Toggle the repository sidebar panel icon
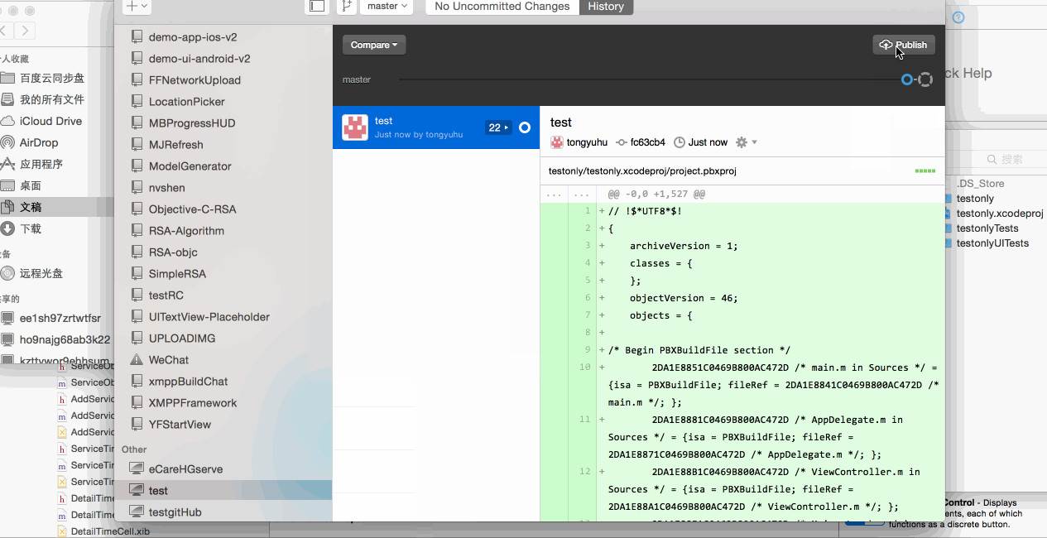Viewport: 1047px width, 538px height. [x=316, y=6]
